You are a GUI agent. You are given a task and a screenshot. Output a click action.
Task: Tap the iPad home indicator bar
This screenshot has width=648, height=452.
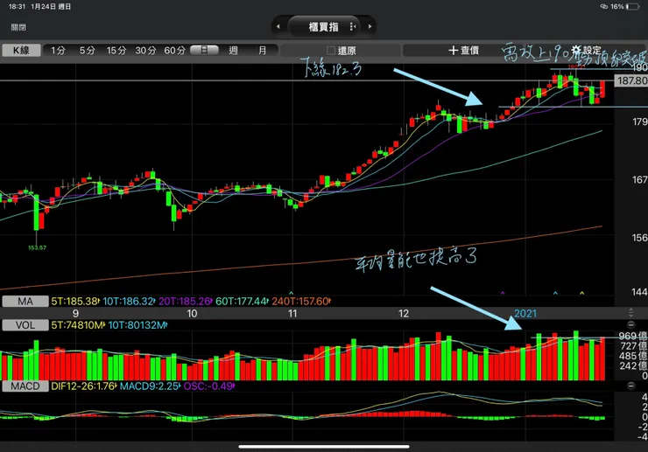[324, 446]
